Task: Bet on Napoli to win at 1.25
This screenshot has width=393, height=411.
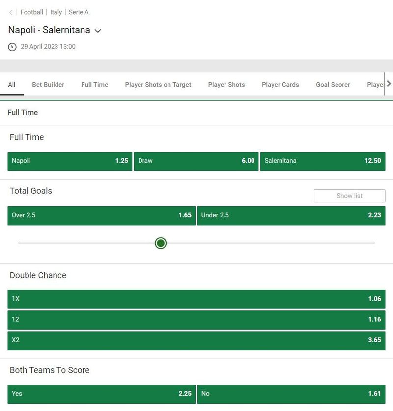Action: (x=70, y=161)
